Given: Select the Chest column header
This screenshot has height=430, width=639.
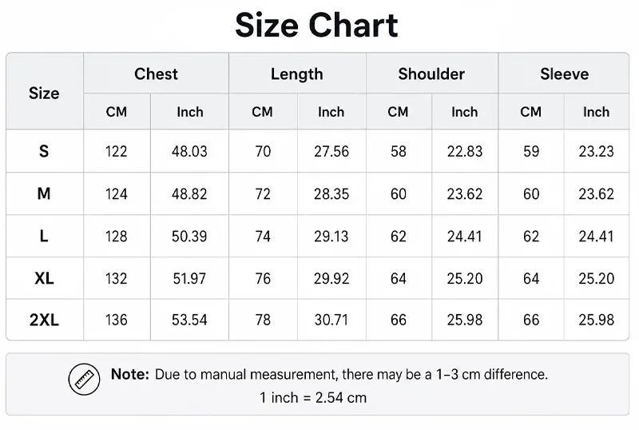Looking at the screenshot, I should coord(156,74).
